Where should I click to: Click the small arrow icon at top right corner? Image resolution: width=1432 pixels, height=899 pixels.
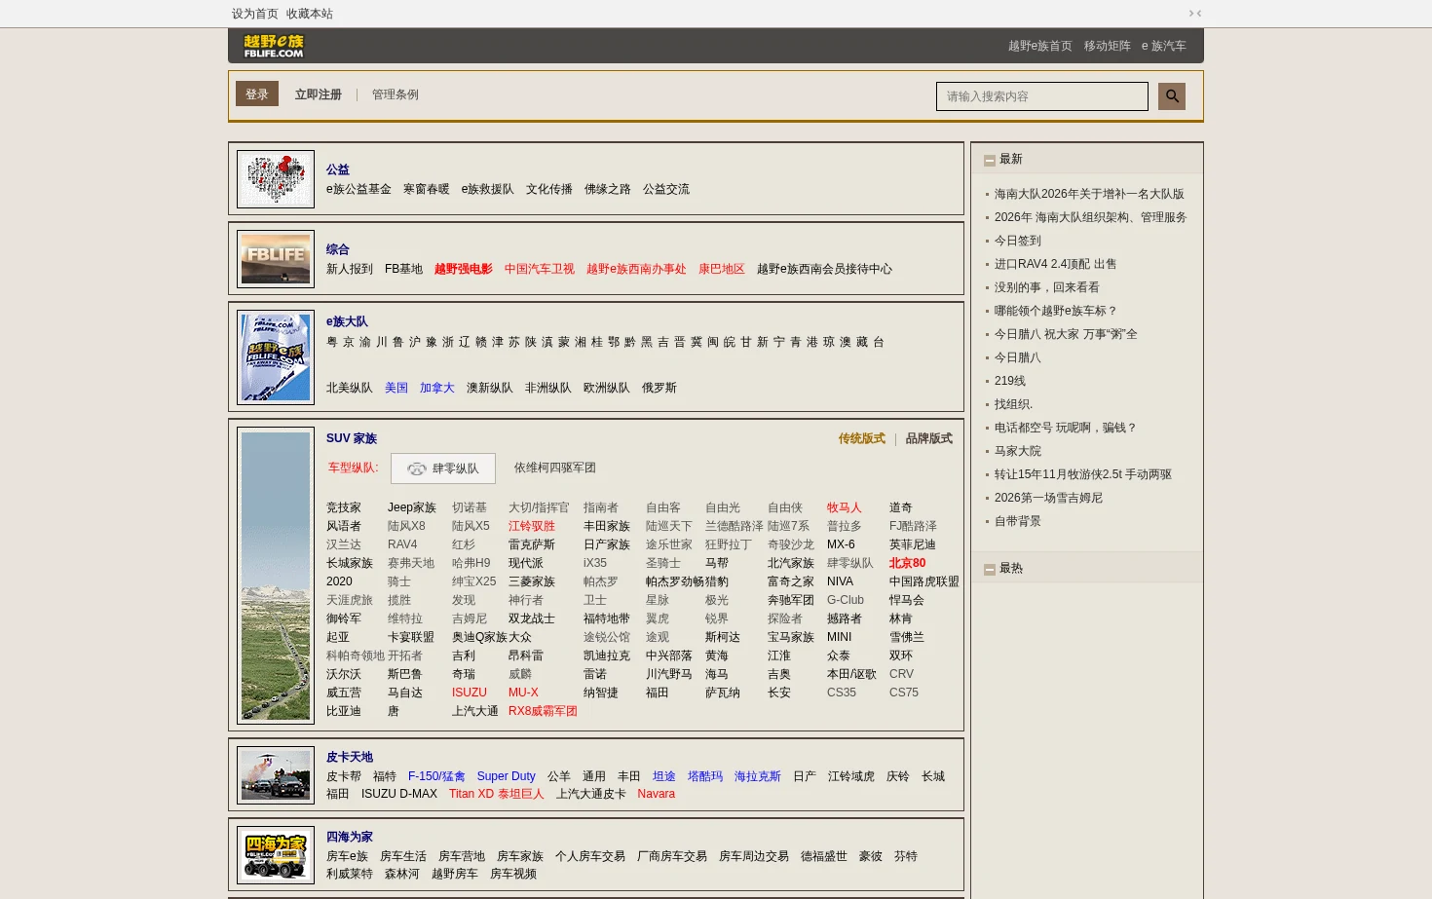1195,14
